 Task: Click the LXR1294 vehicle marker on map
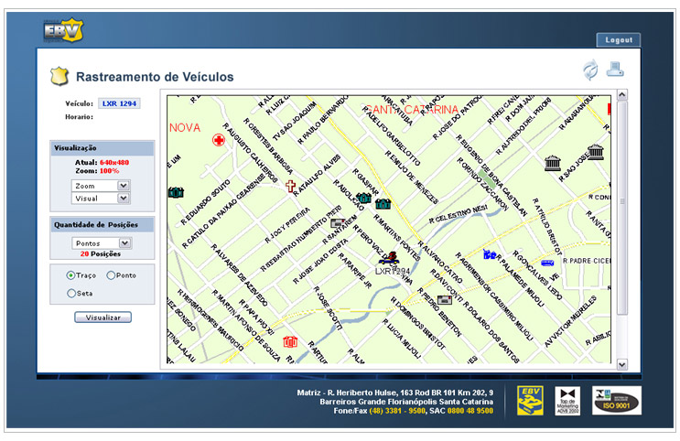(391, 260)
